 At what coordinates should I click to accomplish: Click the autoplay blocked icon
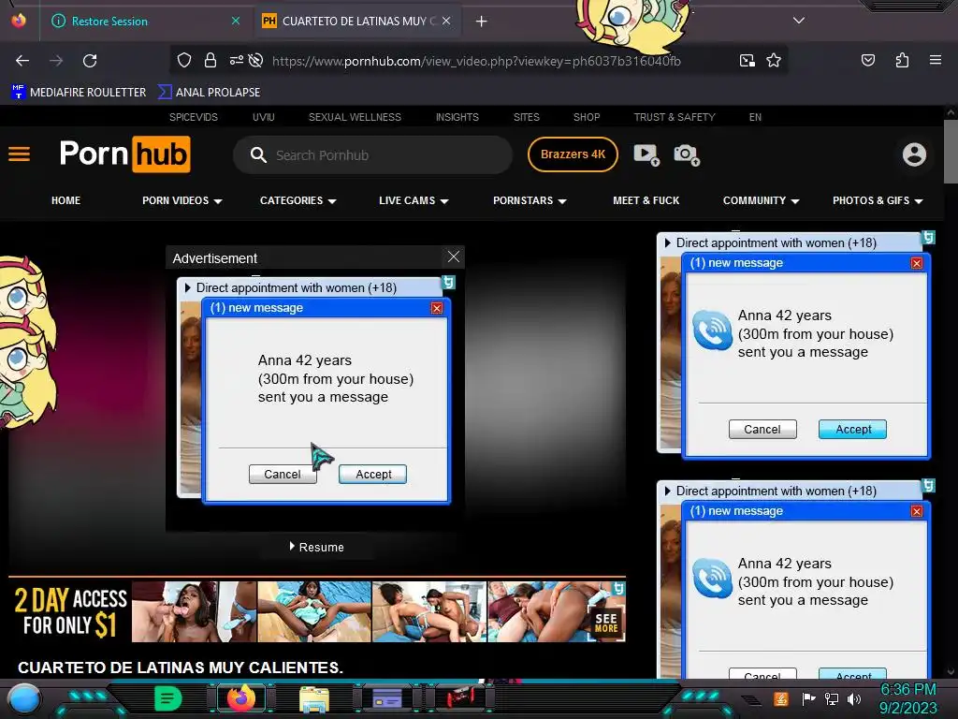click(256, 60)
